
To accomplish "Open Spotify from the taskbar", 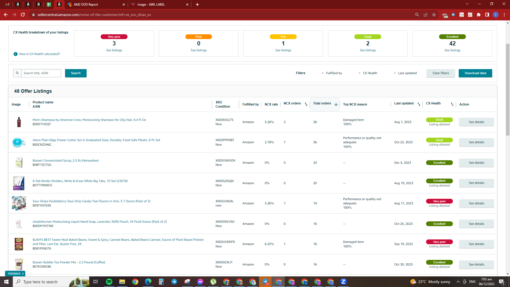I will click(x=109, y=282).
